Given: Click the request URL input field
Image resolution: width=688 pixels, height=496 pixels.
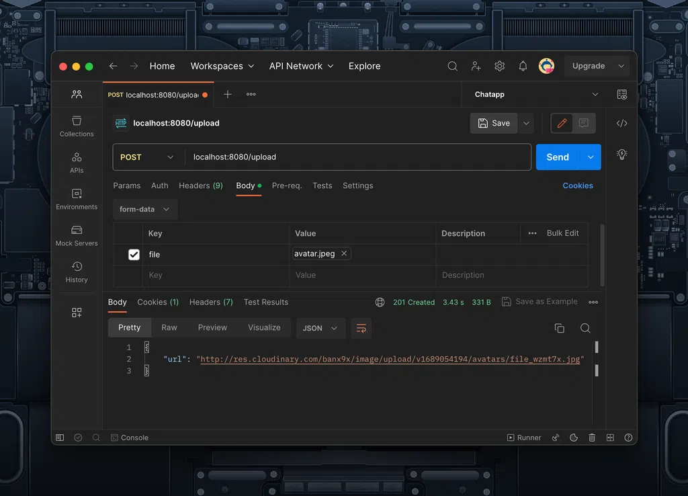Looking at the screenshot, I should [357, 157].
